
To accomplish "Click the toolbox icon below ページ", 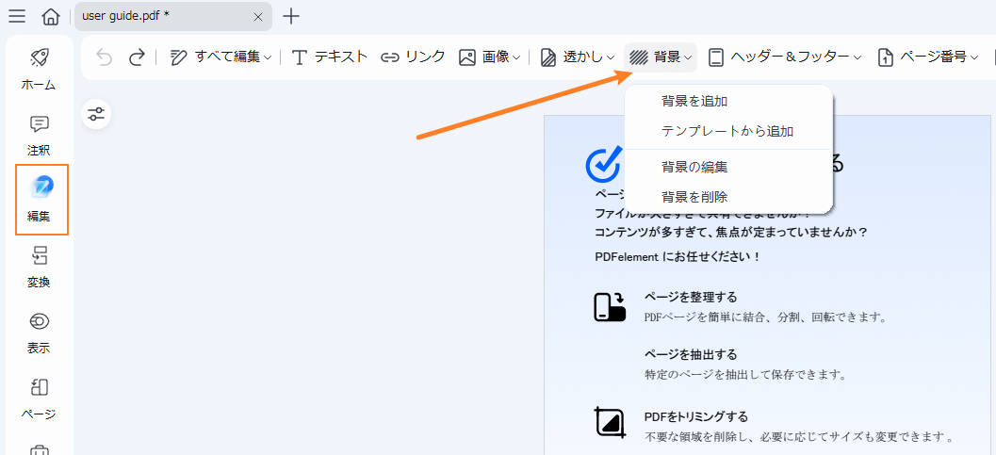I will [x=40, y=449].
